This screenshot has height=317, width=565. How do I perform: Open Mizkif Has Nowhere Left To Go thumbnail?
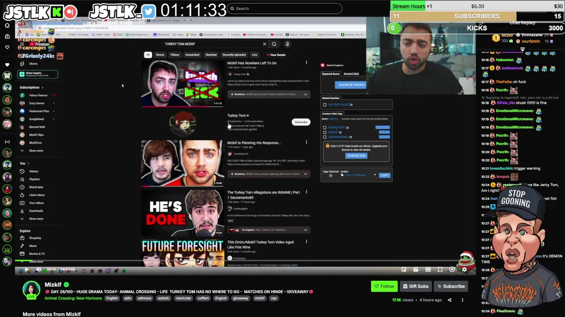coord(182,84)
